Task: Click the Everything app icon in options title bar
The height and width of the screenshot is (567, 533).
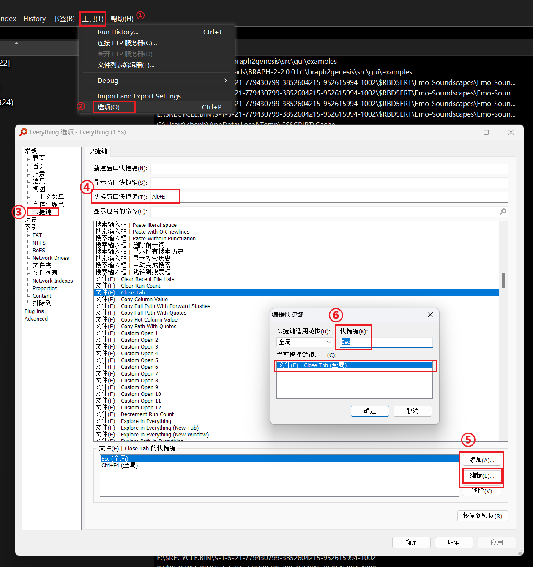Action: click(23, 132)
